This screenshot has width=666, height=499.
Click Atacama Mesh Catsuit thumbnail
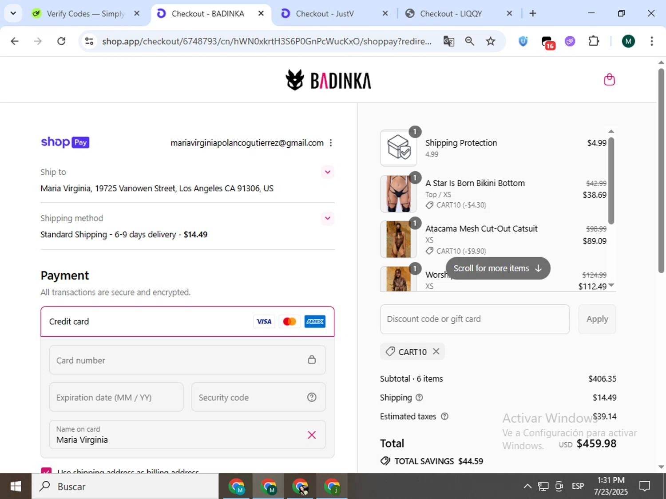tap(399, 240)
